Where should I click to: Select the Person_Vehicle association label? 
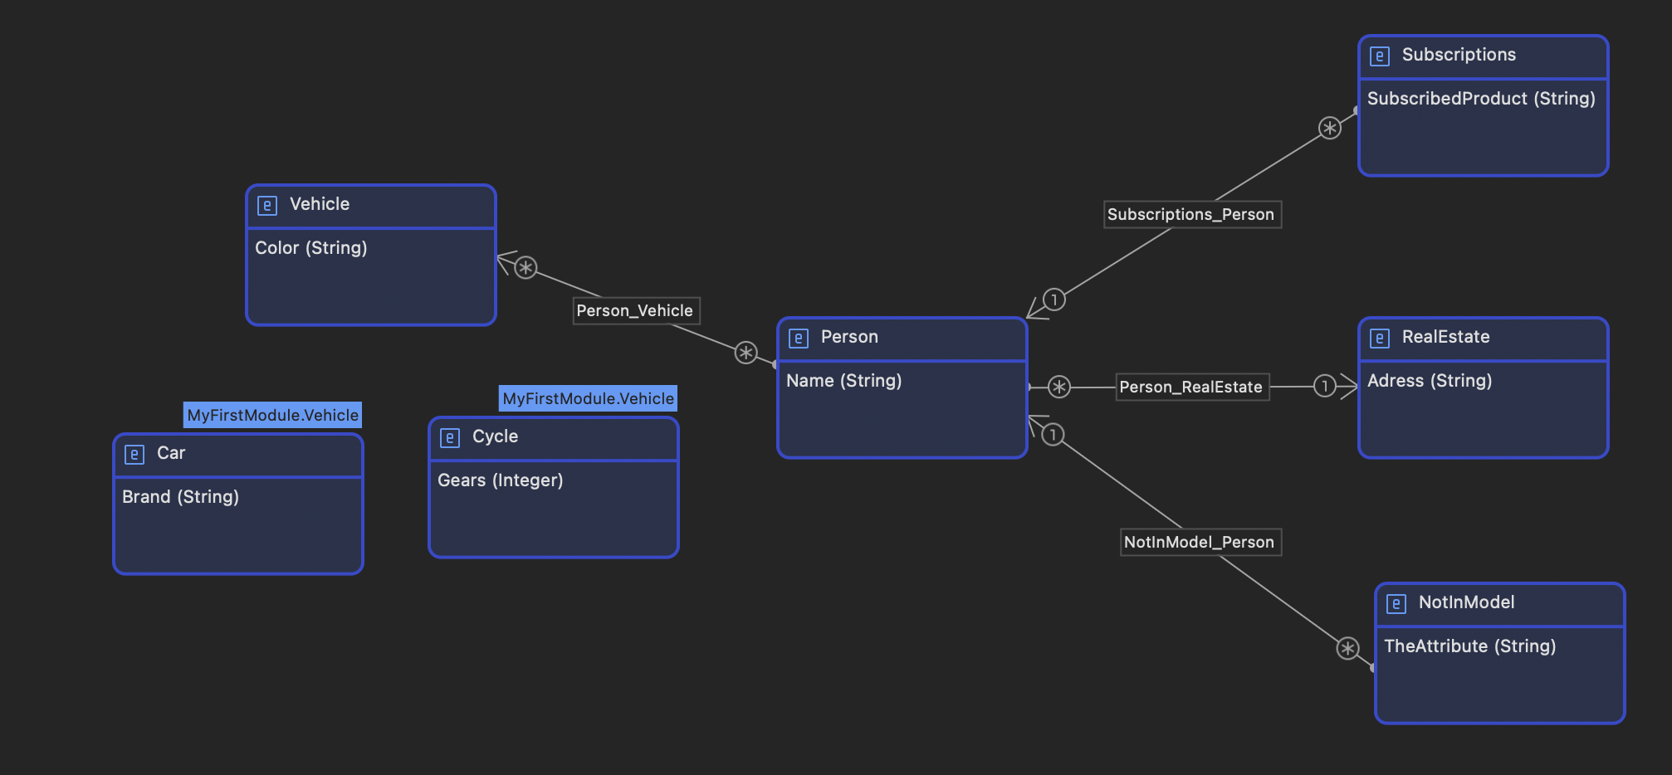(x=635, y=310)
